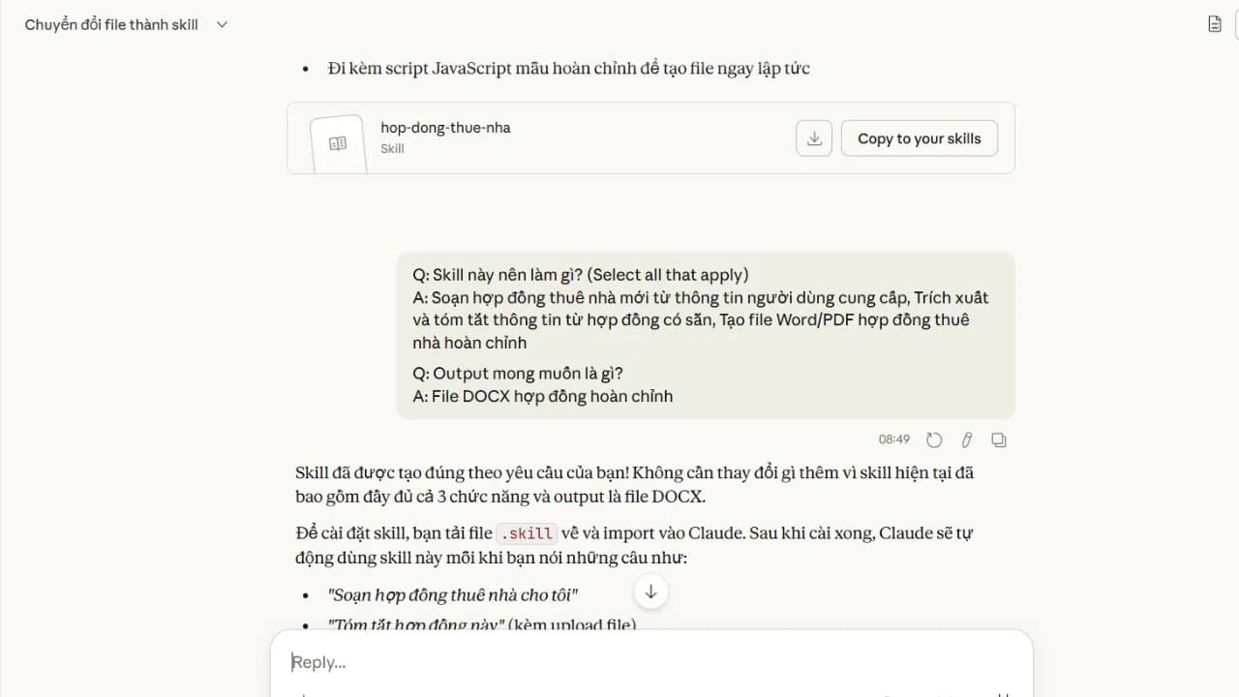Viewport: 1239px width, 697px height.
Task: Click the 'Output mong muốn là gì?' question line
Action: click(x=518, y=374)
